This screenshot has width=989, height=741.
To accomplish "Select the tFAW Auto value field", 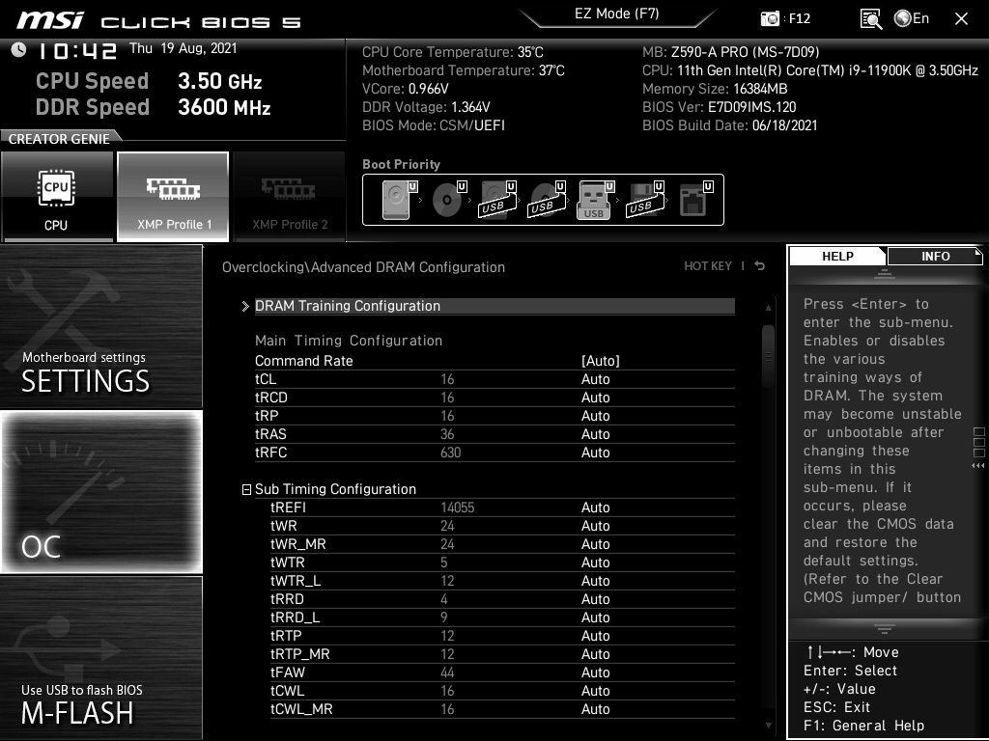I will pos(595,672).
